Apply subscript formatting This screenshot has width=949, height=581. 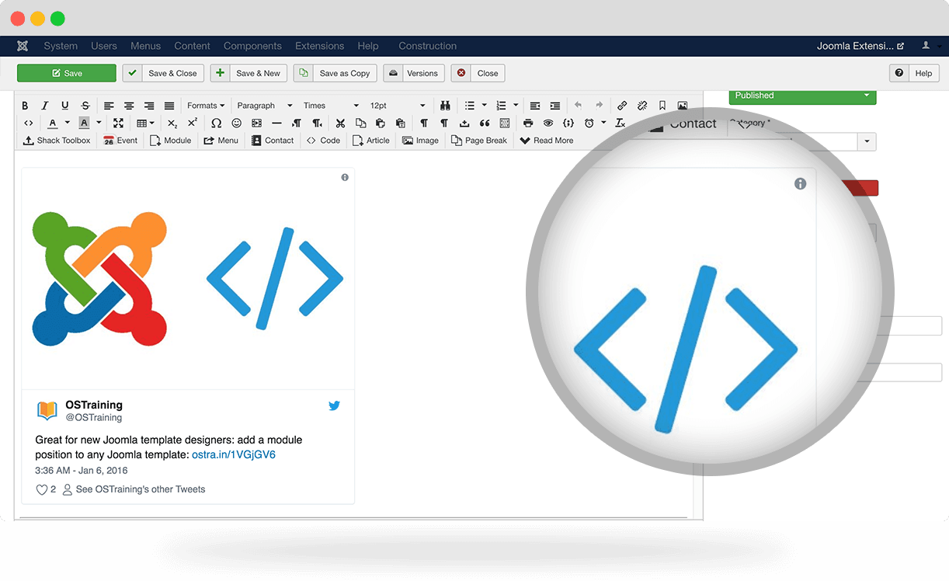[x=172, y=123]
